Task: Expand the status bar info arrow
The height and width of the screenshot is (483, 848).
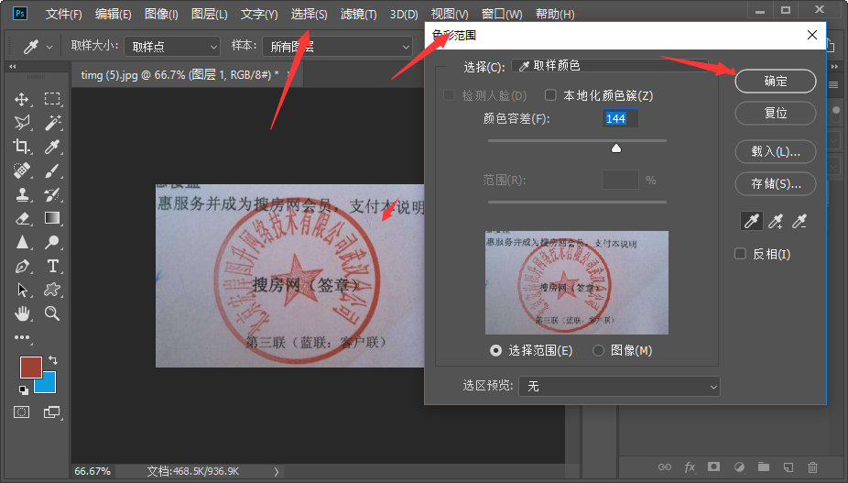Action: click(277, 472)
